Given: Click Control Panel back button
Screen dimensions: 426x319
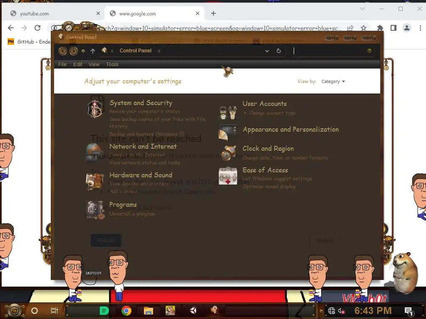Looking at the screenshot, I should tap(63, 51).
